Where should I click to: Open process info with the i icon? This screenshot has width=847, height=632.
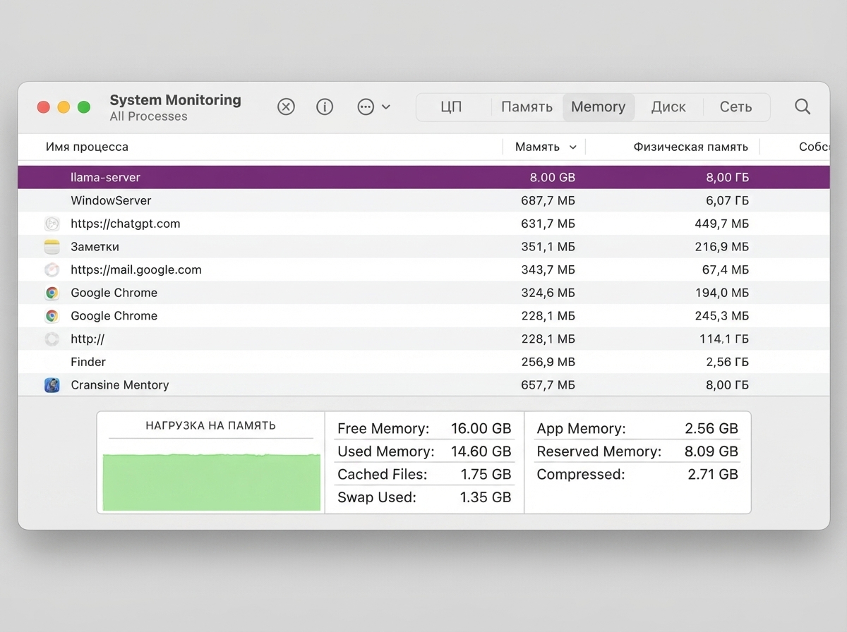coord(325,107)
